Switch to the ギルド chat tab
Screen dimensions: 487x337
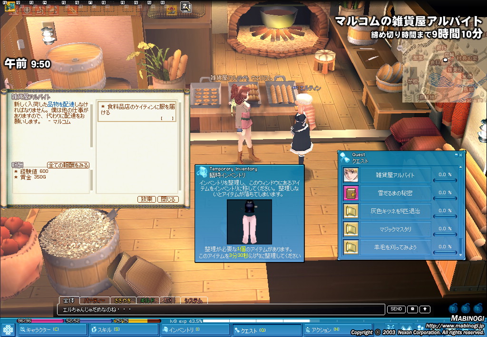click(x=147, y=300)
